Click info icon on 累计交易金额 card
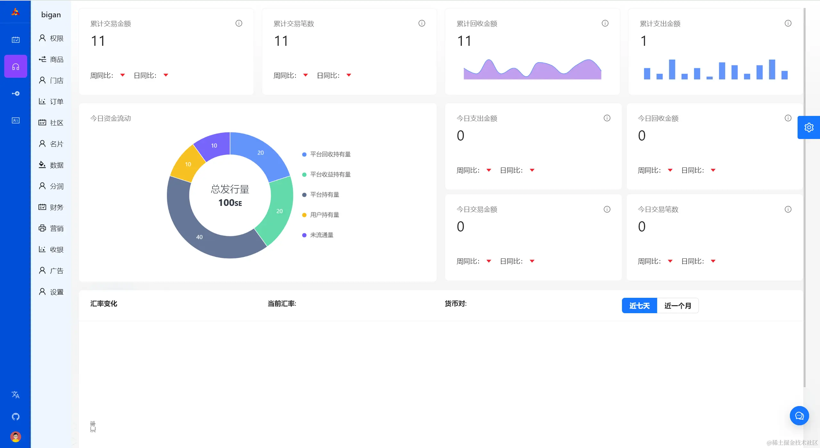This screenshot has height=448, width=820. coord(239,23)
